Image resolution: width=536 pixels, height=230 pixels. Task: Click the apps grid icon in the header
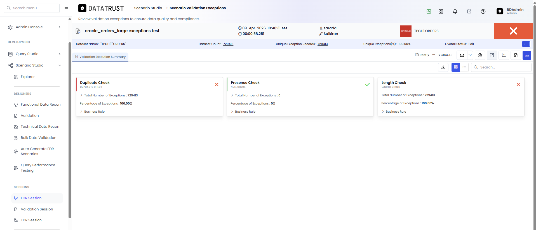(x=441, y=11)
